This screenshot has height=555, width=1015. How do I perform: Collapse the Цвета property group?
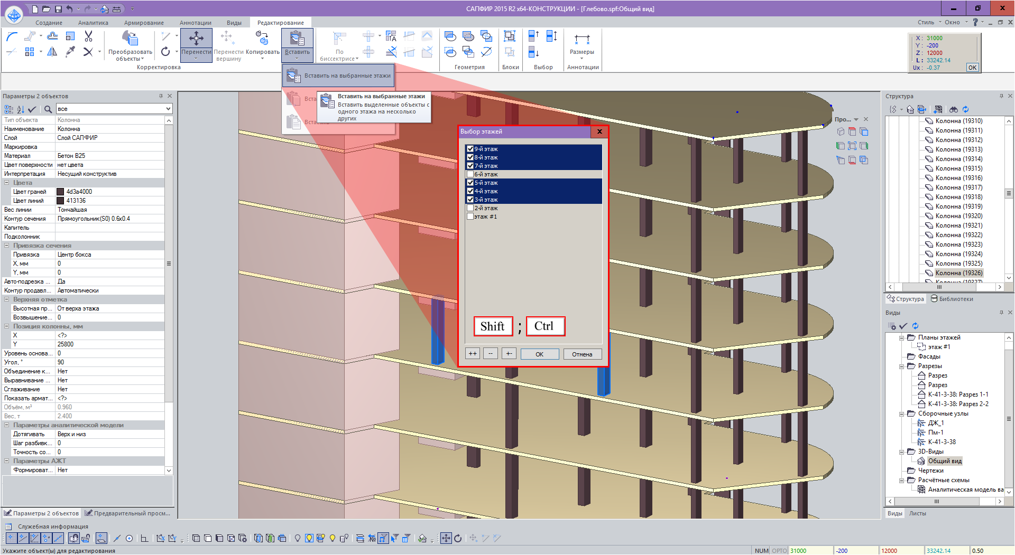[7, 183]
